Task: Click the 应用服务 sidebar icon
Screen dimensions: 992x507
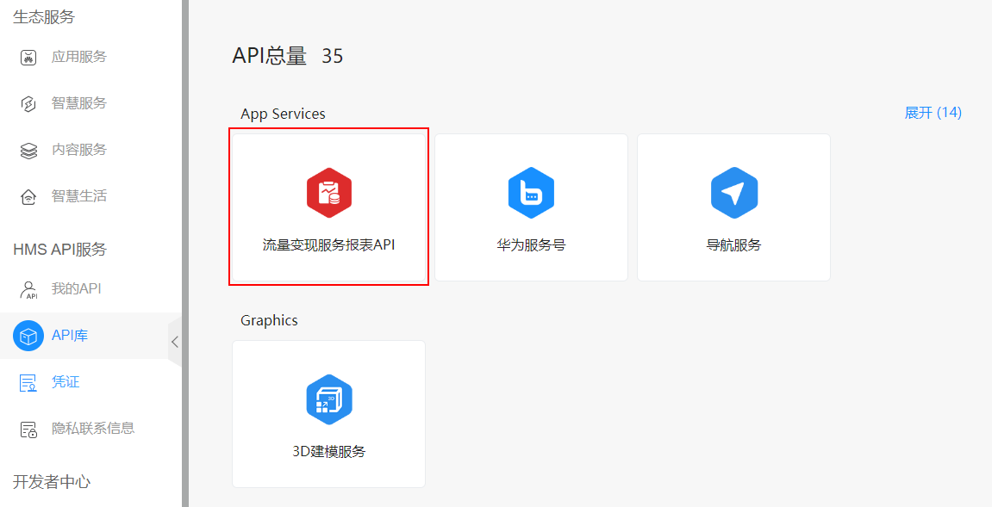Action: 28,58
